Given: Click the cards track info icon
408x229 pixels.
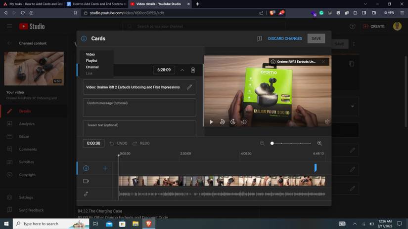Looking at the screenshot, I should [x=86, y=168].
